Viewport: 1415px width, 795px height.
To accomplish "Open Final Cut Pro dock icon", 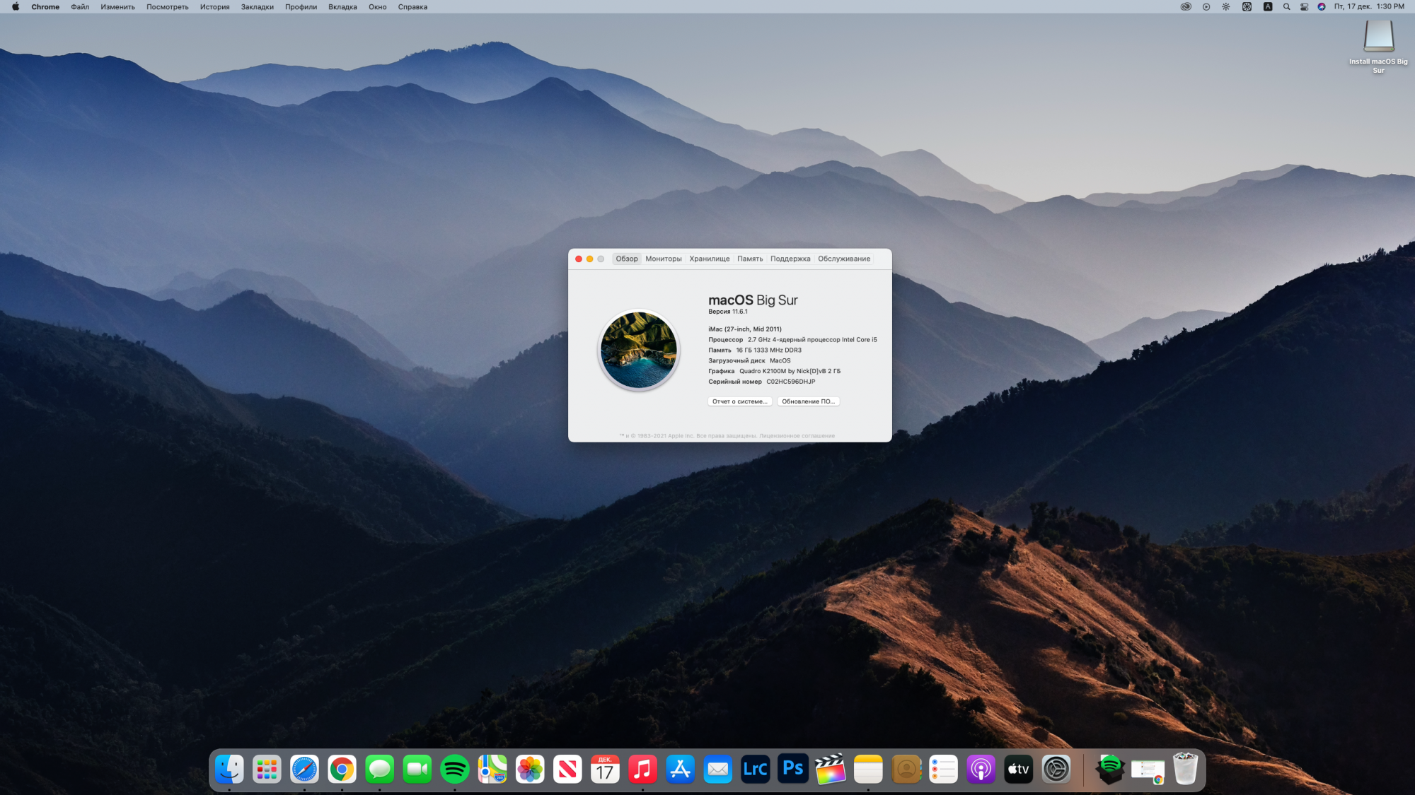I will click(x=831, y=769).
